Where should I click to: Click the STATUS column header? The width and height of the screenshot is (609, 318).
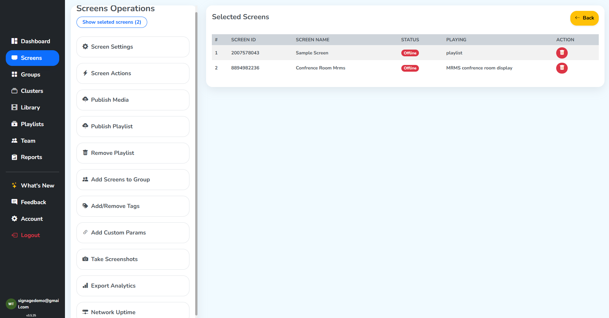(x=410, y=40)
